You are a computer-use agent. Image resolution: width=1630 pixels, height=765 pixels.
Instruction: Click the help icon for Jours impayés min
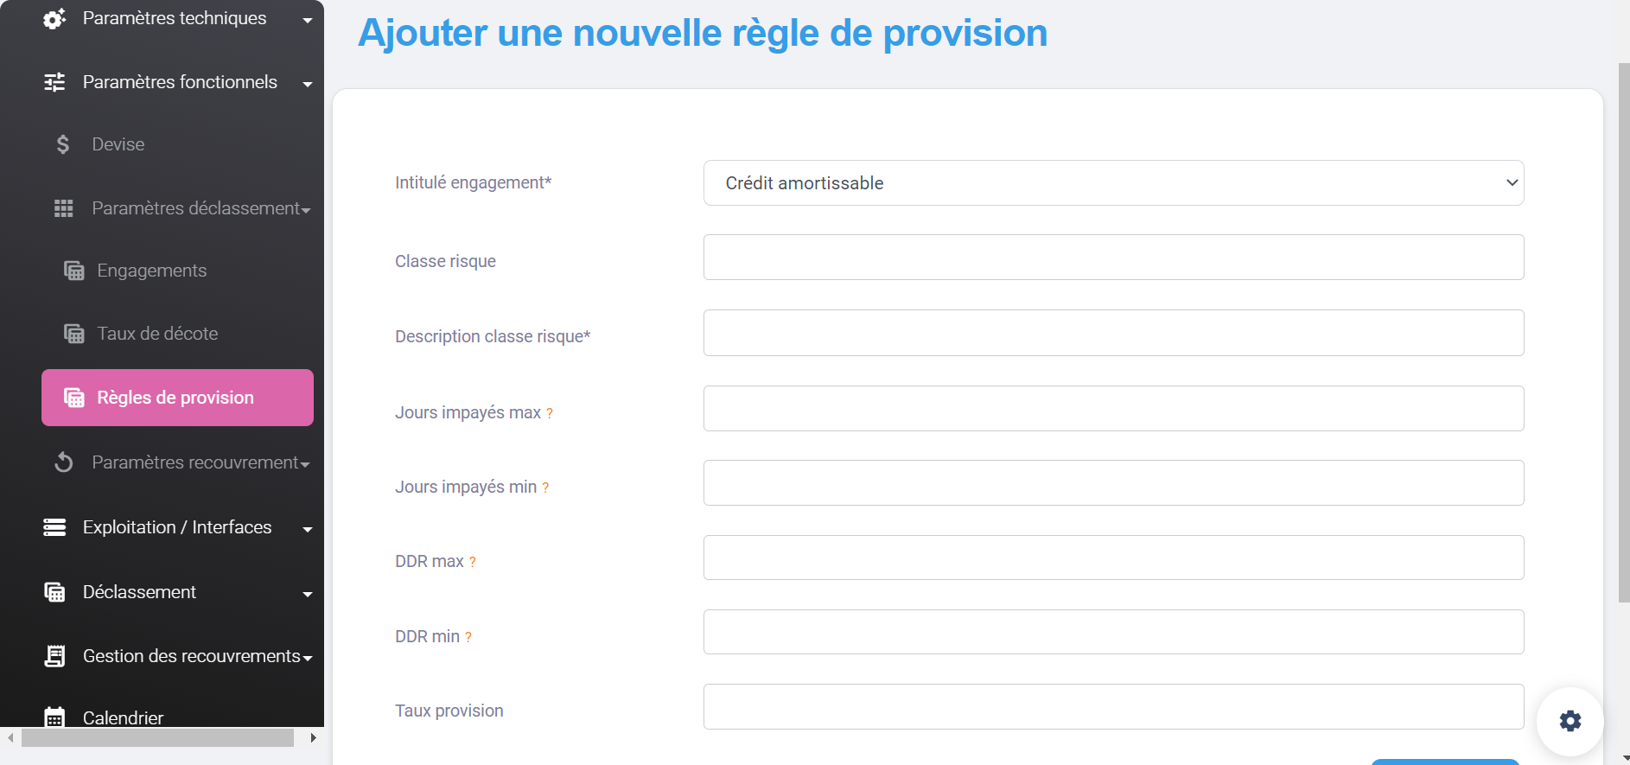[545, 488]
